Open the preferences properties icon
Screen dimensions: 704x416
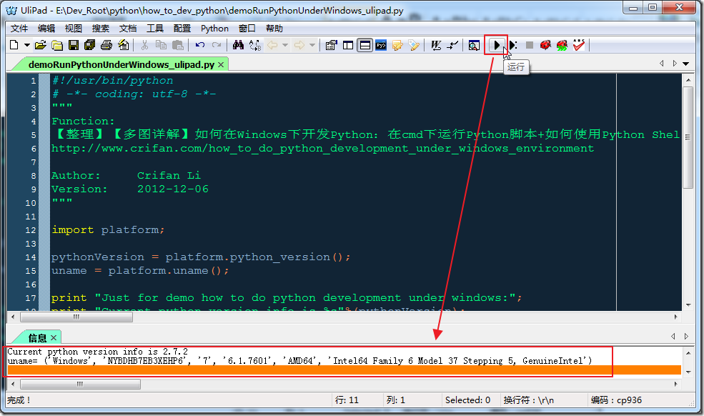point(332,45)
